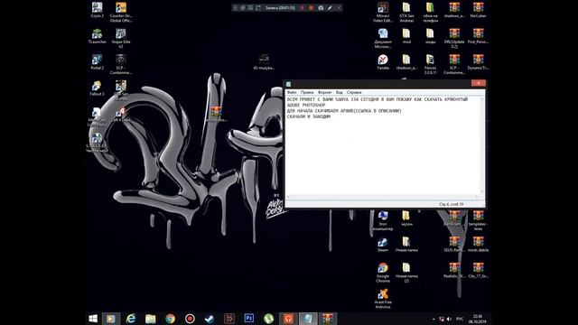Select the Sniper Elite V2 shortcut
578x325 pixels.
pyautogui.click(x=121, y=38)
